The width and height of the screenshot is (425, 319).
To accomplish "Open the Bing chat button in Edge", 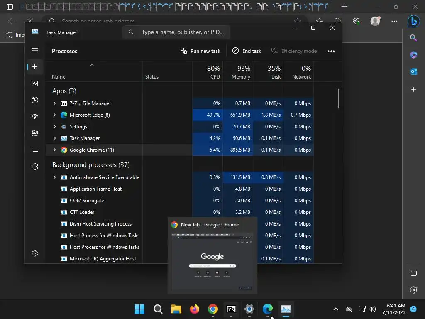I will pos(414,21).
